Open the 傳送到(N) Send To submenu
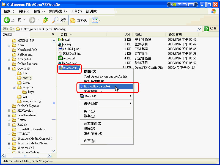Image resolution: width=220 pixels, height=165 pixels. [106, 104]
